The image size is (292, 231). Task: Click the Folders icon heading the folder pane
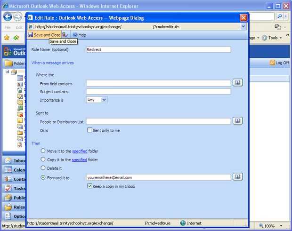click(8, 63)
